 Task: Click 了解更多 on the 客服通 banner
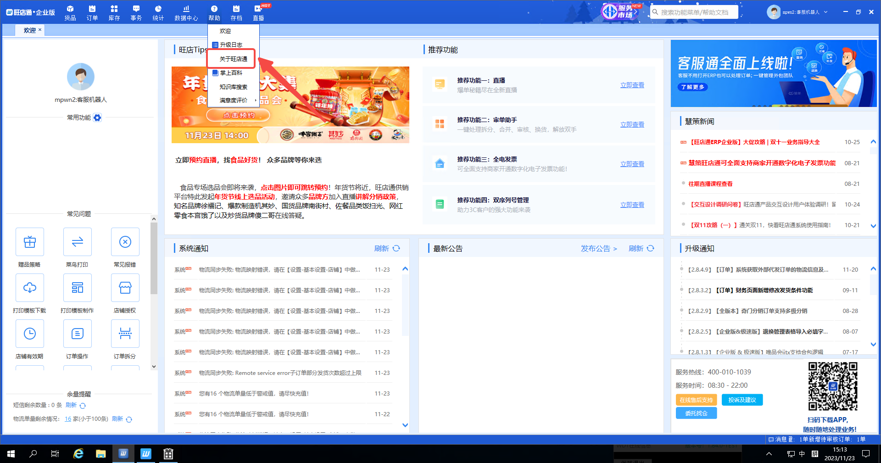click(693, 87)
